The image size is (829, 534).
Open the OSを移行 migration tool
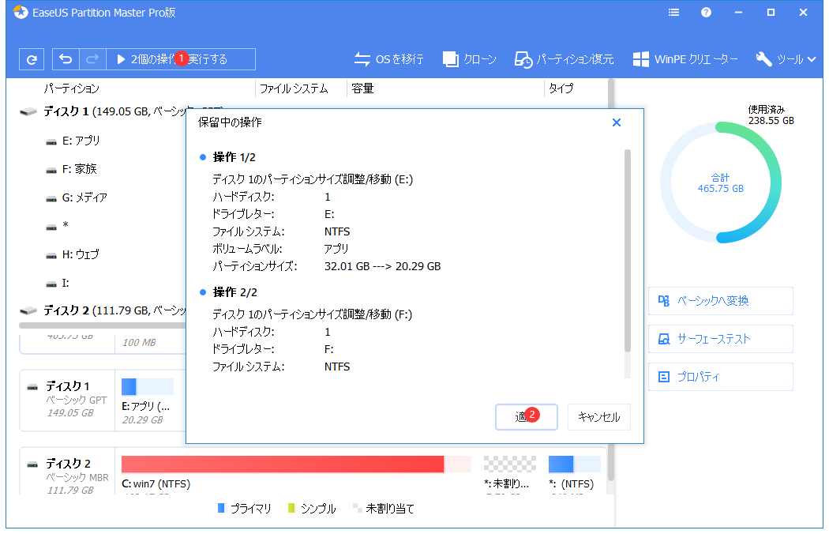pos(388,59)
